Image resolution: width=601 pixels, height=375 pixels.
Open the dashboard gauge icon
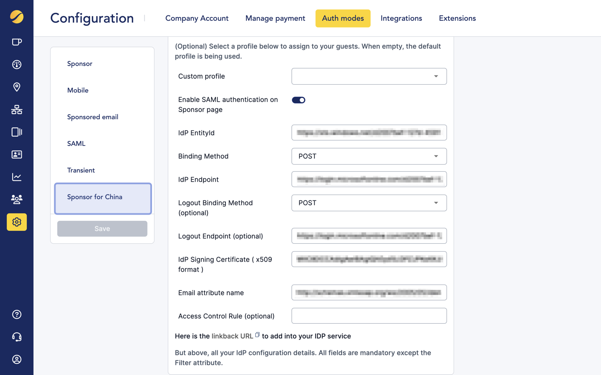(x=17, y=65)
